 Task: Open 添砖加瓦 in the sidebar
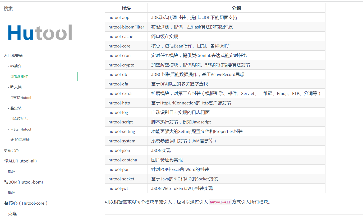coord(19,119)
